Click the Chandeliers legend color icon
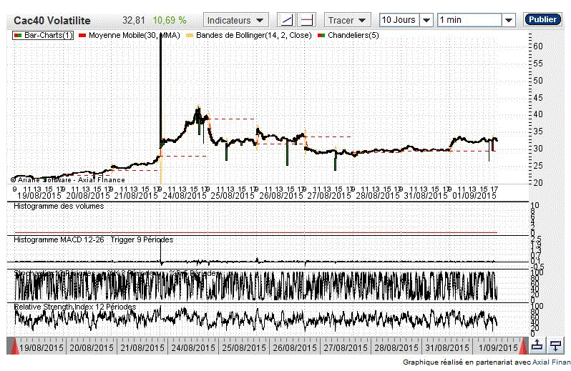The height and width of the screenshot is (371, 571). 321,35
